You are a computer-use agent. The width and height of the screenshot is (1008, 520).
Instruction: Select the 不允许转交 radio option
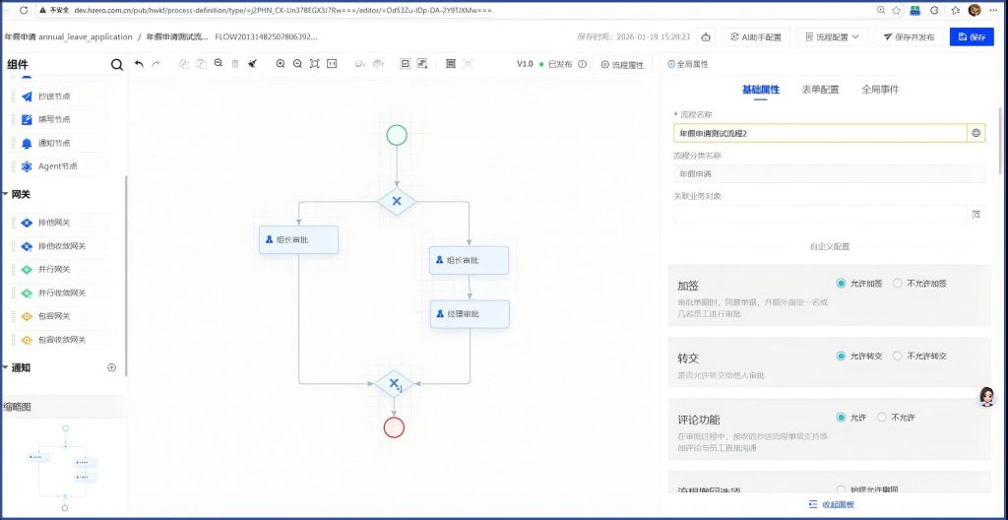(897, 356)
